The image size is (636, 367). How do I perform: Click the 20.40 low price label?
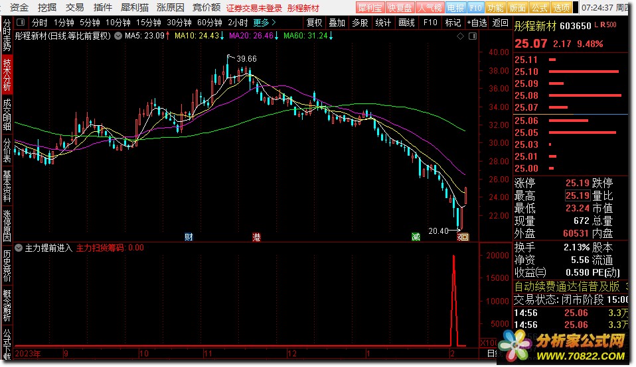click(438, 231)
